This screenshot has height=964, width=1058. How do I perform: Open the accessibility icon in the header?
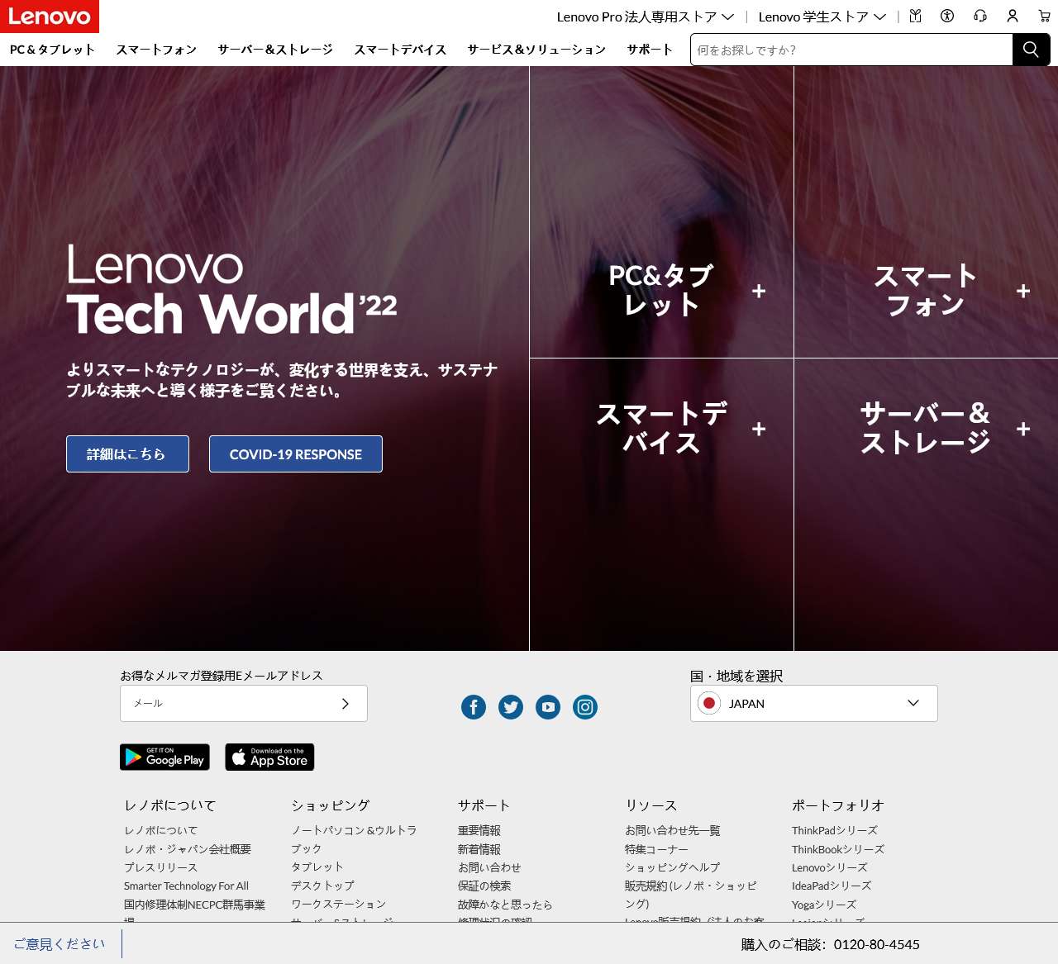[x=947, y=16]
